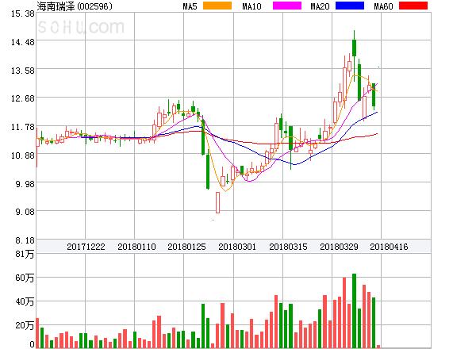Click the 20180110 date label
The height and width of the screenshot is (349, 476).
click(x=136, y=247)
